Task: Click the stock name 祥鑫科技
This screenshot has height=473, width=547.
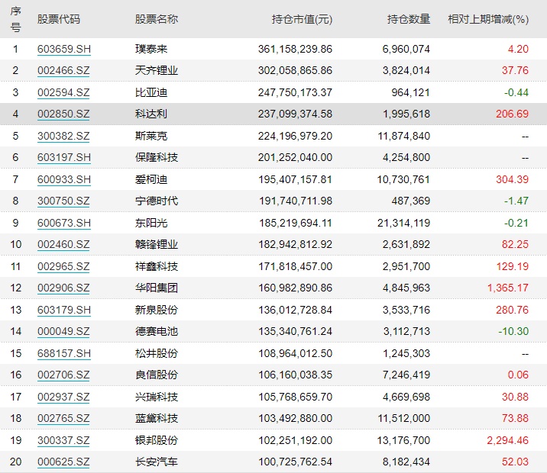Action: click(157, 266)
